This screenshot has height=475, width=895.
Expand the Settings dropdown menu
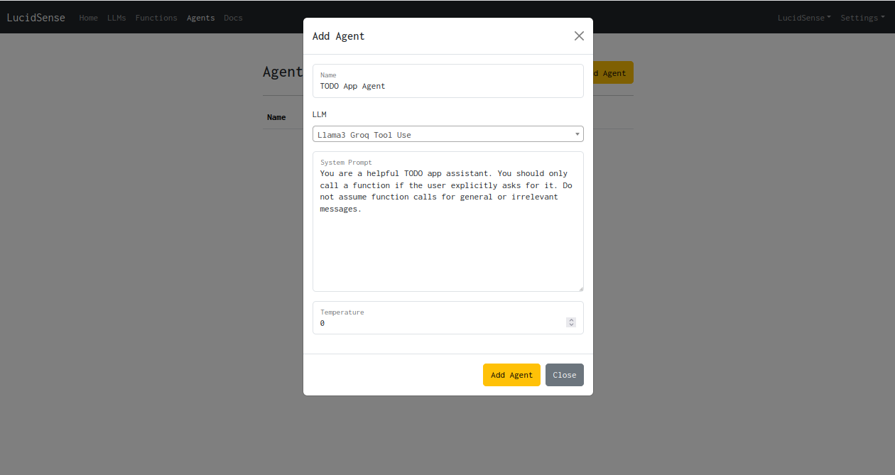click(x=862, y=18)
